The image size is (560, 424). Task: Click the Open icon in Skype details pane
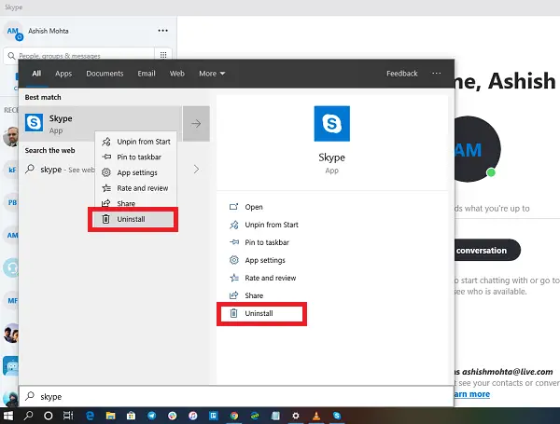pos(233,207)
